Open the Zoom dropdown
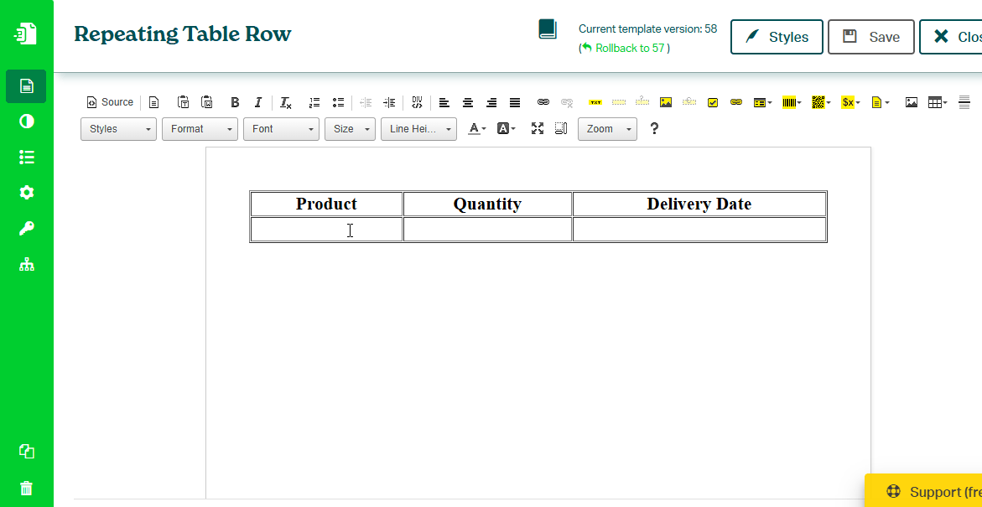982x507 pixels. click(x=607, y=129)
